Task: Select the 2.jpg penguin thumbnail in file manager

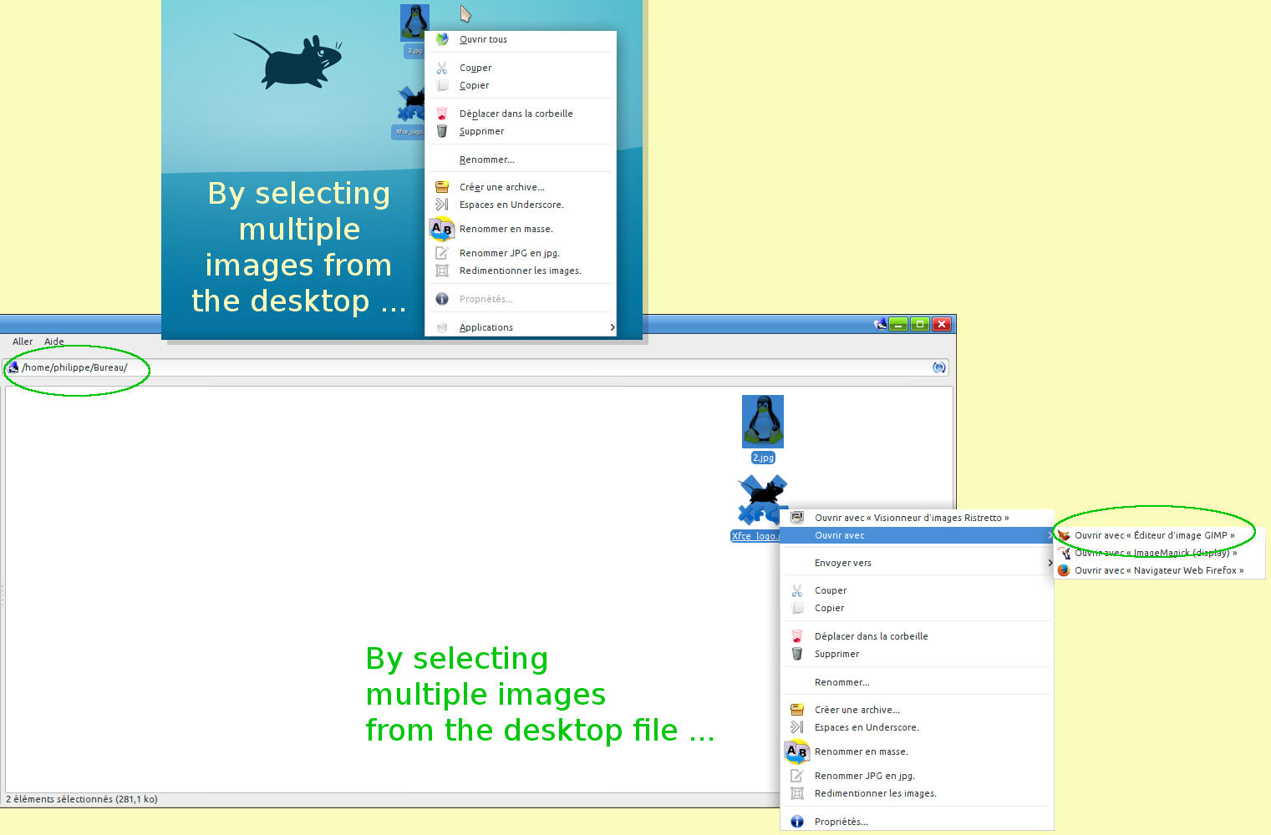Action: (763, 422)
